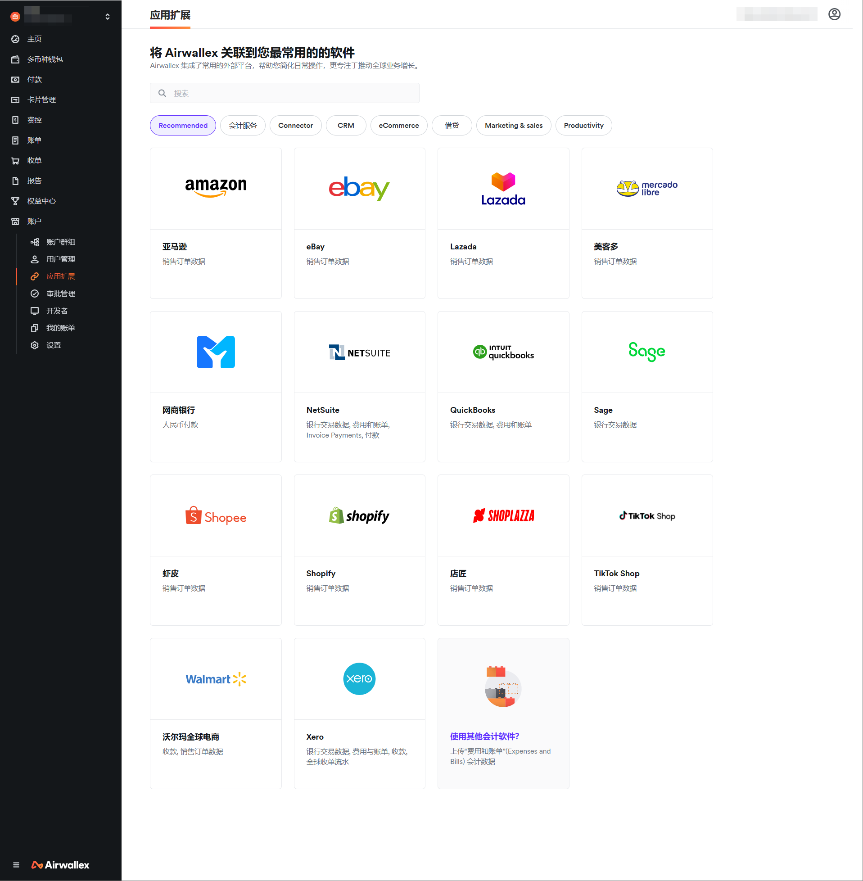Open the Shopee logo card
The height and width of the screenshot is (881, 863).
pos(216,516)
